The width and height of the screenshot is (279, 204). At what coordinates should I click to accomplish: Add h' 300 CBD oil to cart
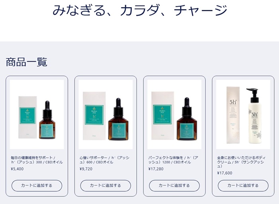coord(37,186)
